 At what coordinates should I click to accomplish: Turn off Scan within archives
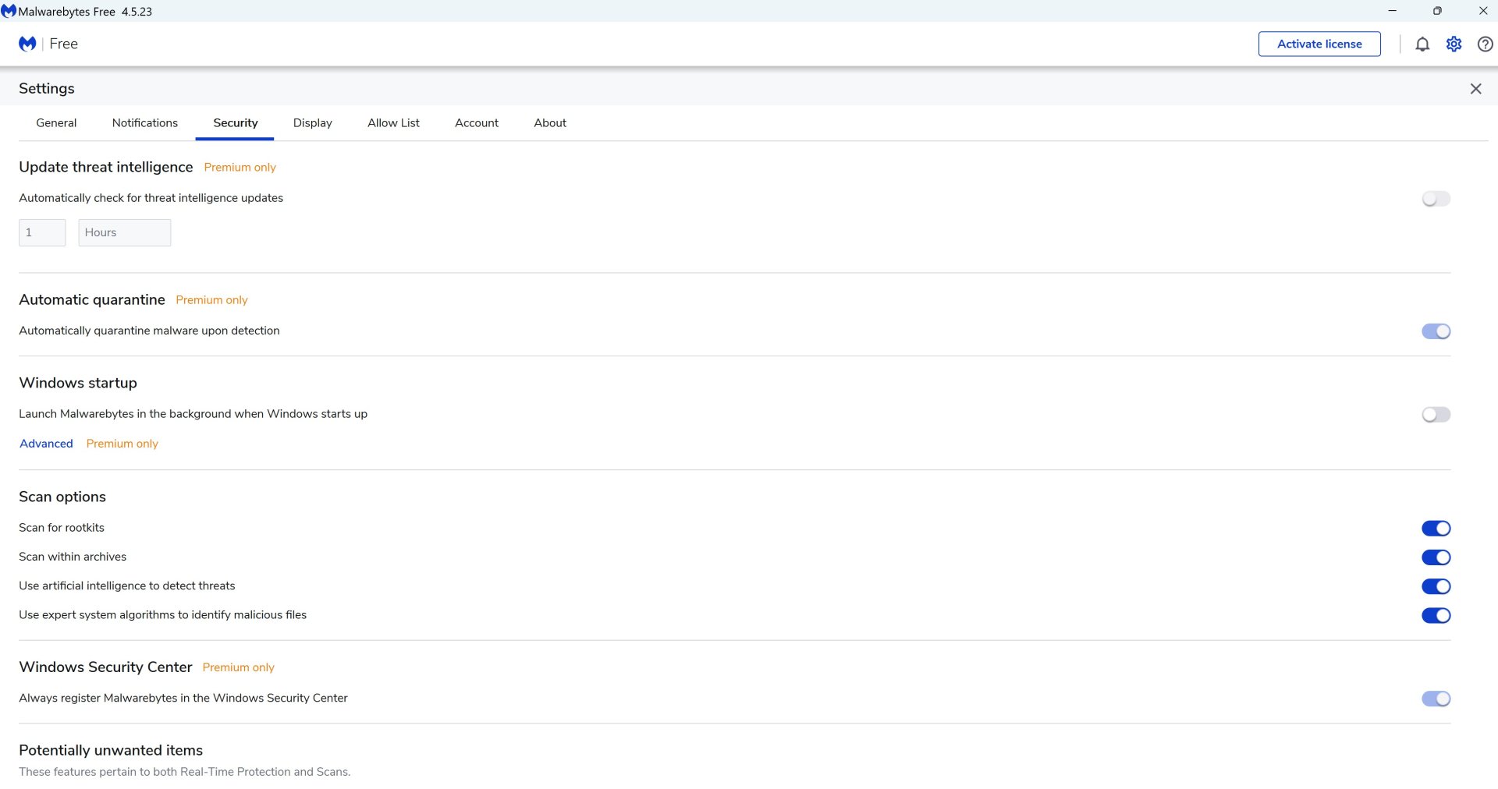[x=1436, y=557]
